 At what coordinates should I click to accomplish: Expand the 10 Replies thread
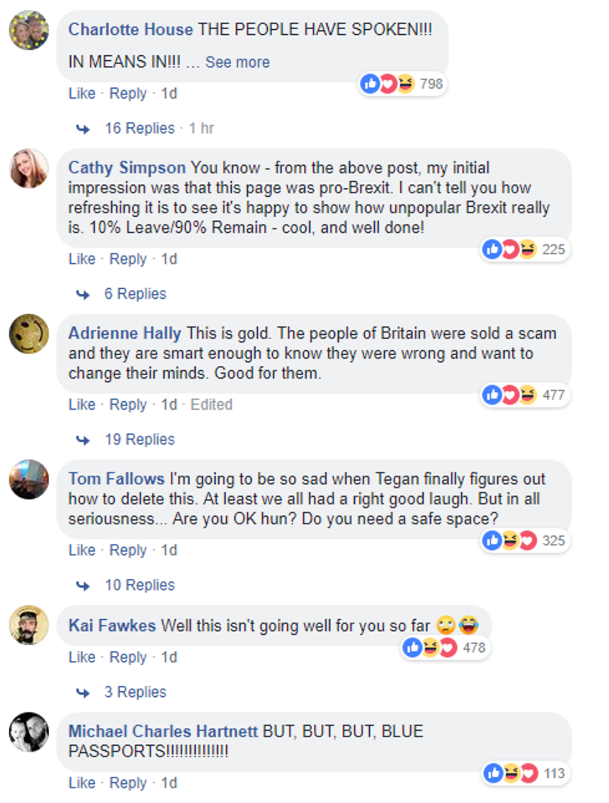(x=140, y=585)
